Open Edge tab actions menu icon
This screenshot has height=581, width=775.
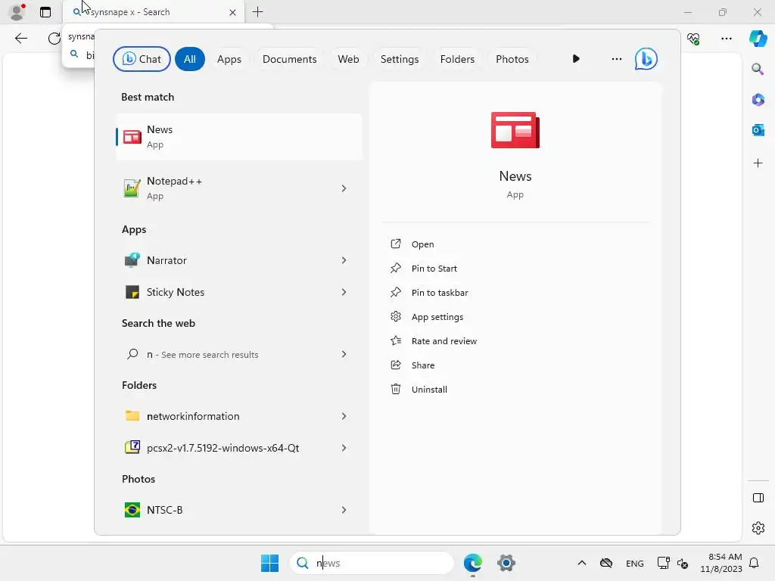click(45, 12)
